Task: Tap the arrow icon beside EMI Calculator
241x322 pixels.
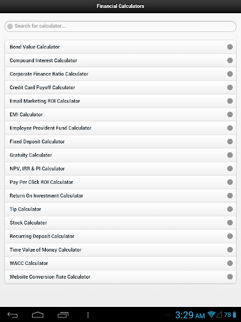Action: pyautogui.click(x=230, y=114)
